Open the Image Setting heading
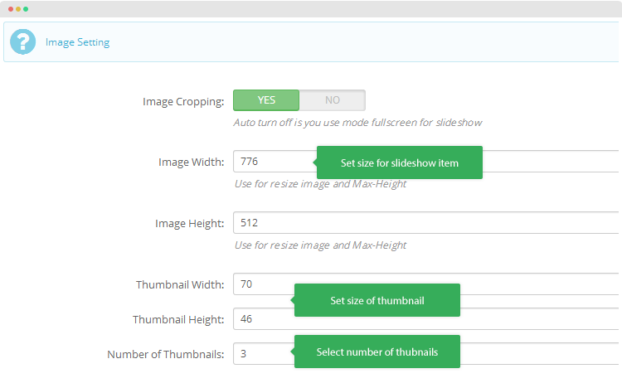The width and height of the screenshot is (622, 388). coord(77,42)
